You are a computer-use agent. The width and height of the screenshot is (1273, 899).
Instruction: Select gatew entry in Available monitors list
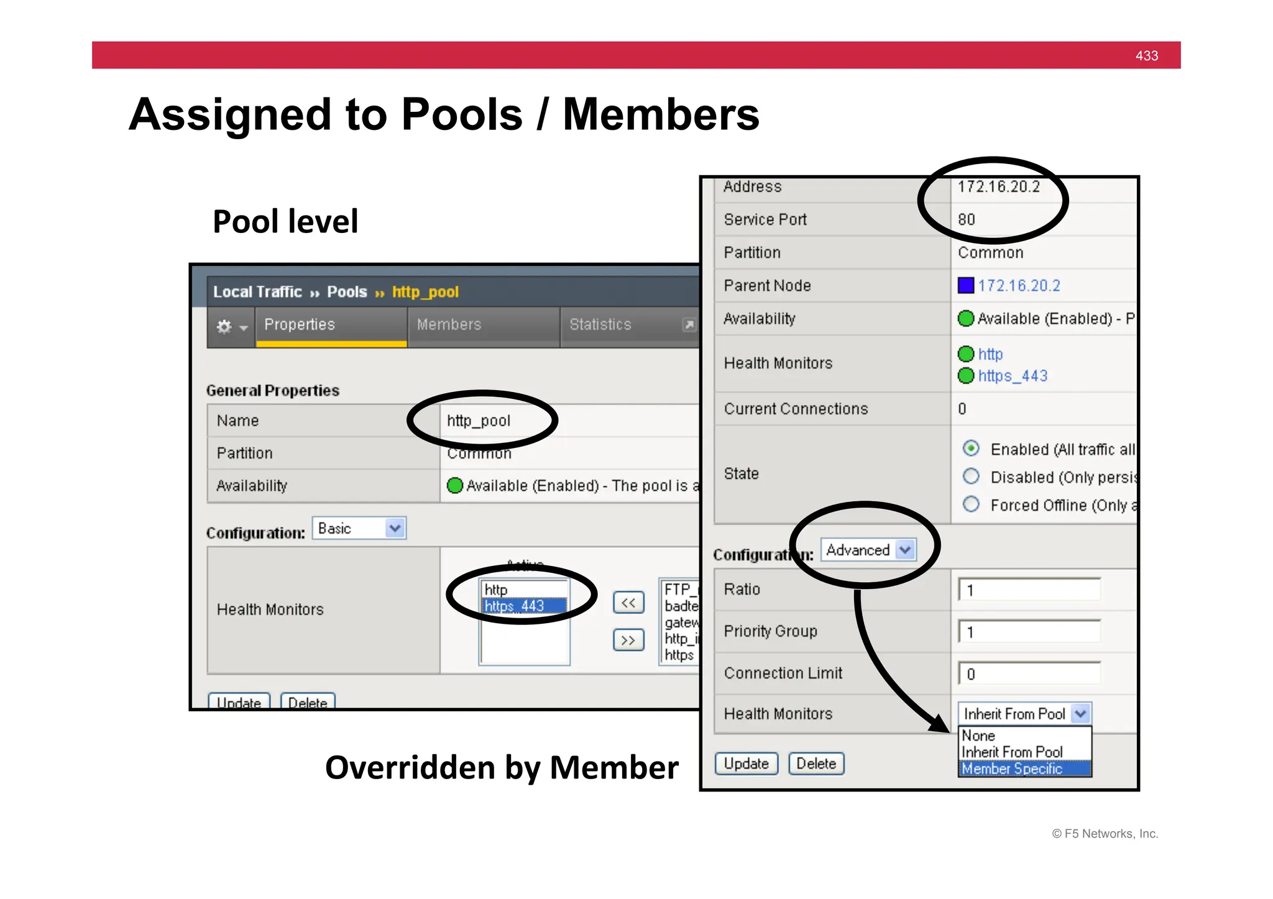(x=681, y=622)
